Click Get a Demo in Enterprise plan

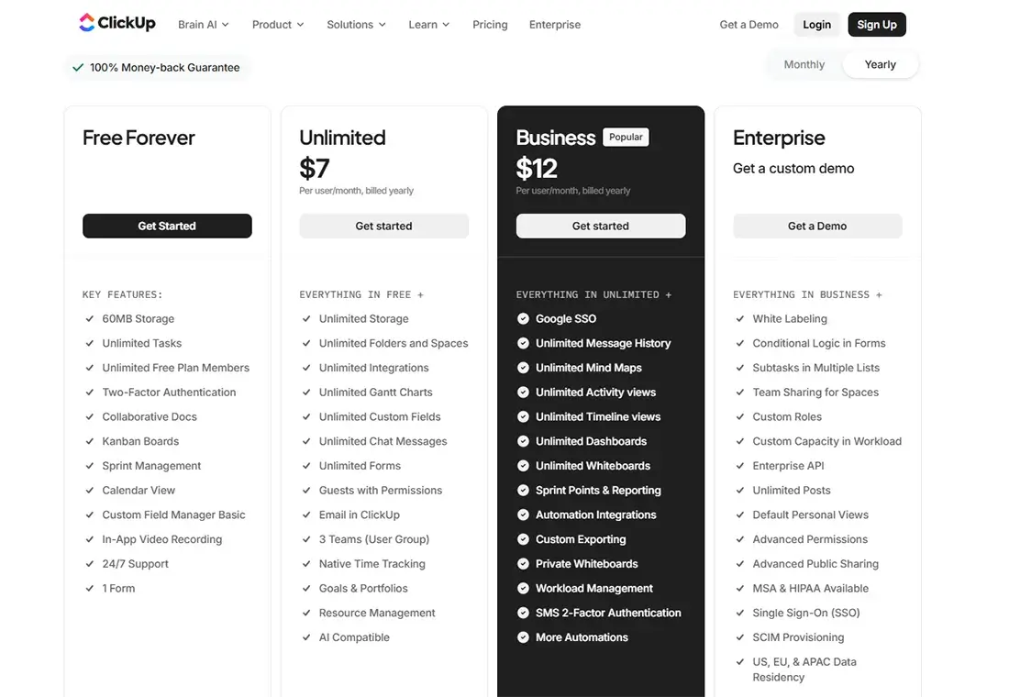(x=817, y=226)
